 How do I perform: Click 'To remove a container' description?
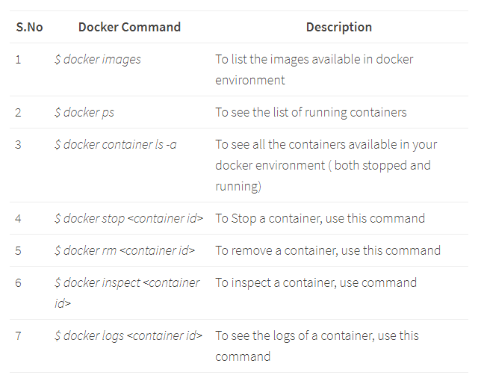[328, 250]
